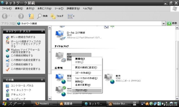Image resolution: width=179 pixels, height=107 pixels.
Task: Click この接続を開始する link
Action: point(22,55)
